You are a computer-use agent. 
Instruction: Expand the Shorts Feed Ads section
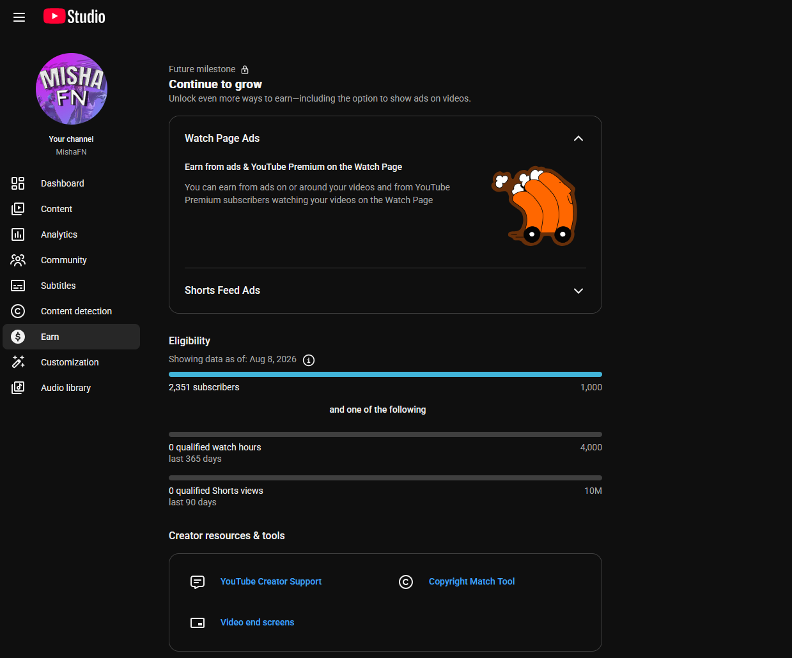(578, 291)
